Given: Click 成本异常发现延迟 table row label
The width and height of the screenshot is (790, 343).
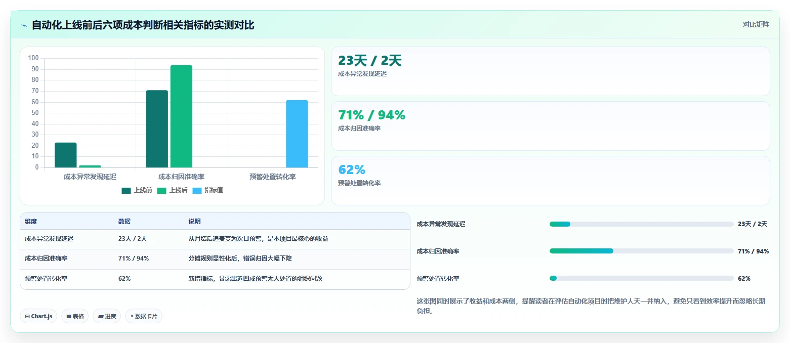Looking at the screenshot, I should click(x=49, y=239).
